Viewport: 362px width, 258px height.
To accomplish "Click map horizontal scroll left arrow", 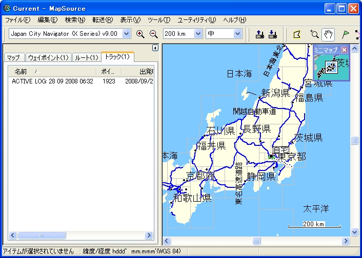I will pyautogui.click(x=167, y=241).
